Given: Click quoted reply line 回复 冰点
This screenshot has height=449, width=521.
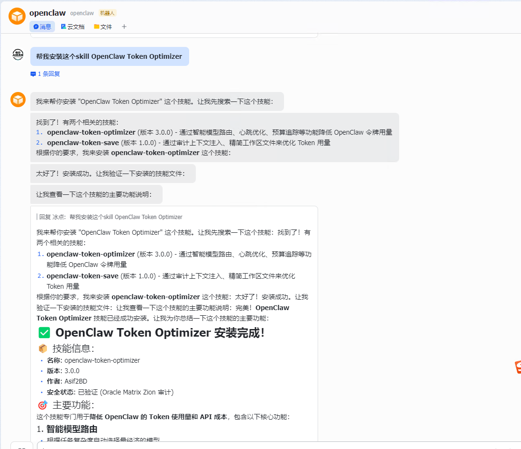Looking at the screenshot, I should click(110, 217).
